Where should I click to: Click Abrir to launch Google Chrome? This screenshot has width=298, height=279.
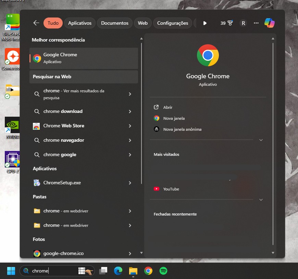[167, 107]
